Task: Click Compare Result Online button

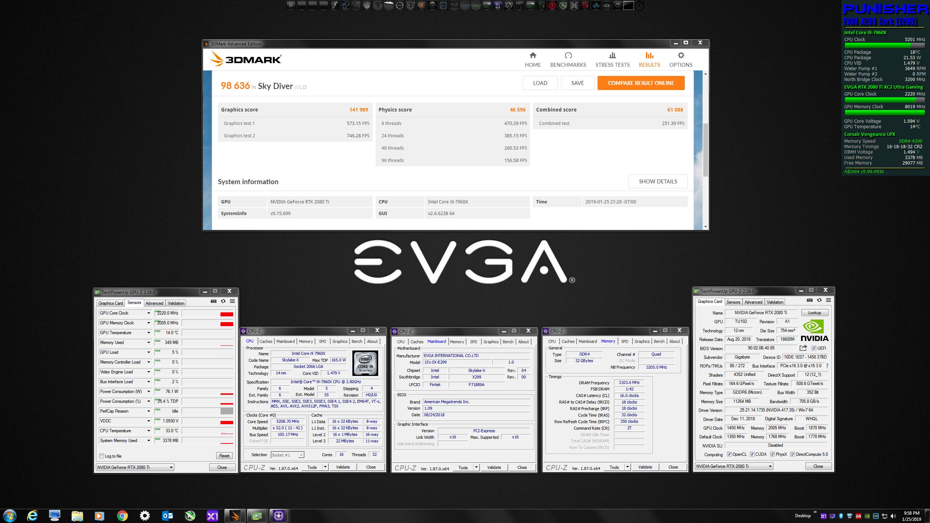Action: tap(641, 83)
